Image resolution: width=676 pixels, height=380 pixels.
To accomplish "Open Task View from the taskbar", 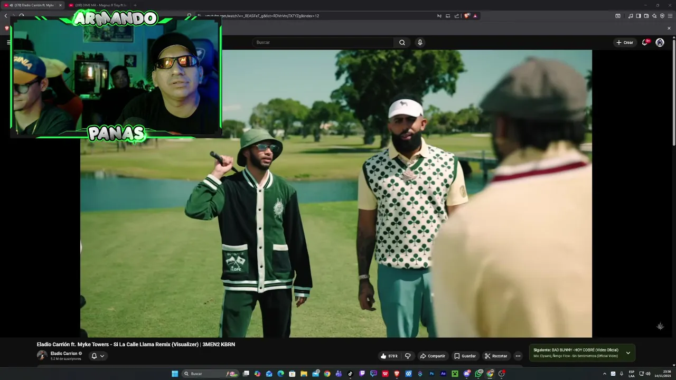I will pyautogui.click(x=246, y=374).
